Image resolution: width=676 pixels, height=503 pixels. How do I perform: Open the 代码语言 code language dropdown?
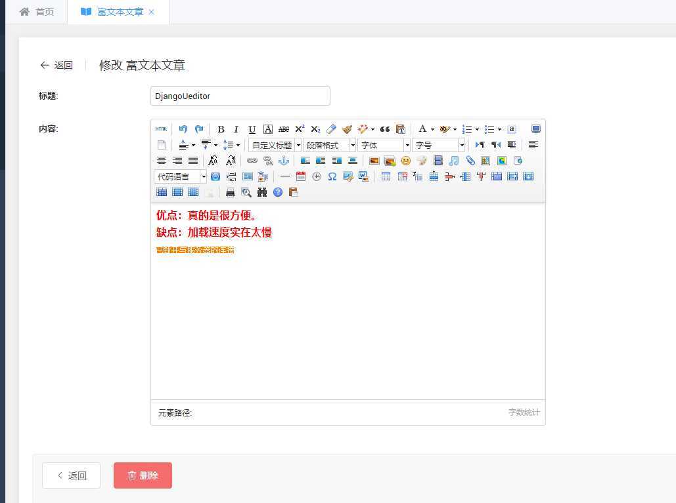(x=179, y=176)
